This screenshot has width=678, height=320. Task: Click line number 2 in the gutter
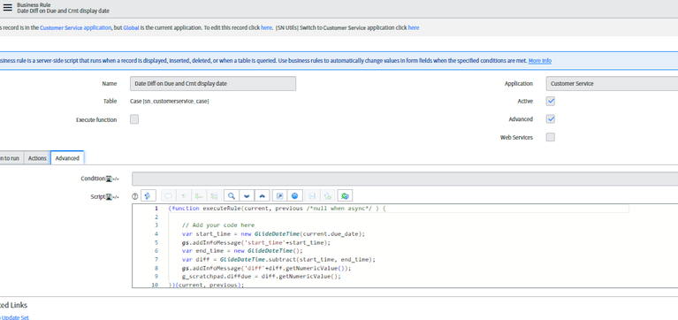coord(156,217)
